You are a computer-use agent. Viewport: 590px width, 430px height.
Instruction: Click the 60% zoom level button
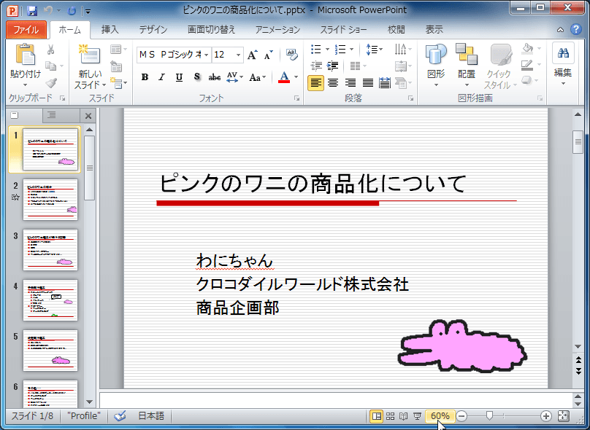point(440,416)
